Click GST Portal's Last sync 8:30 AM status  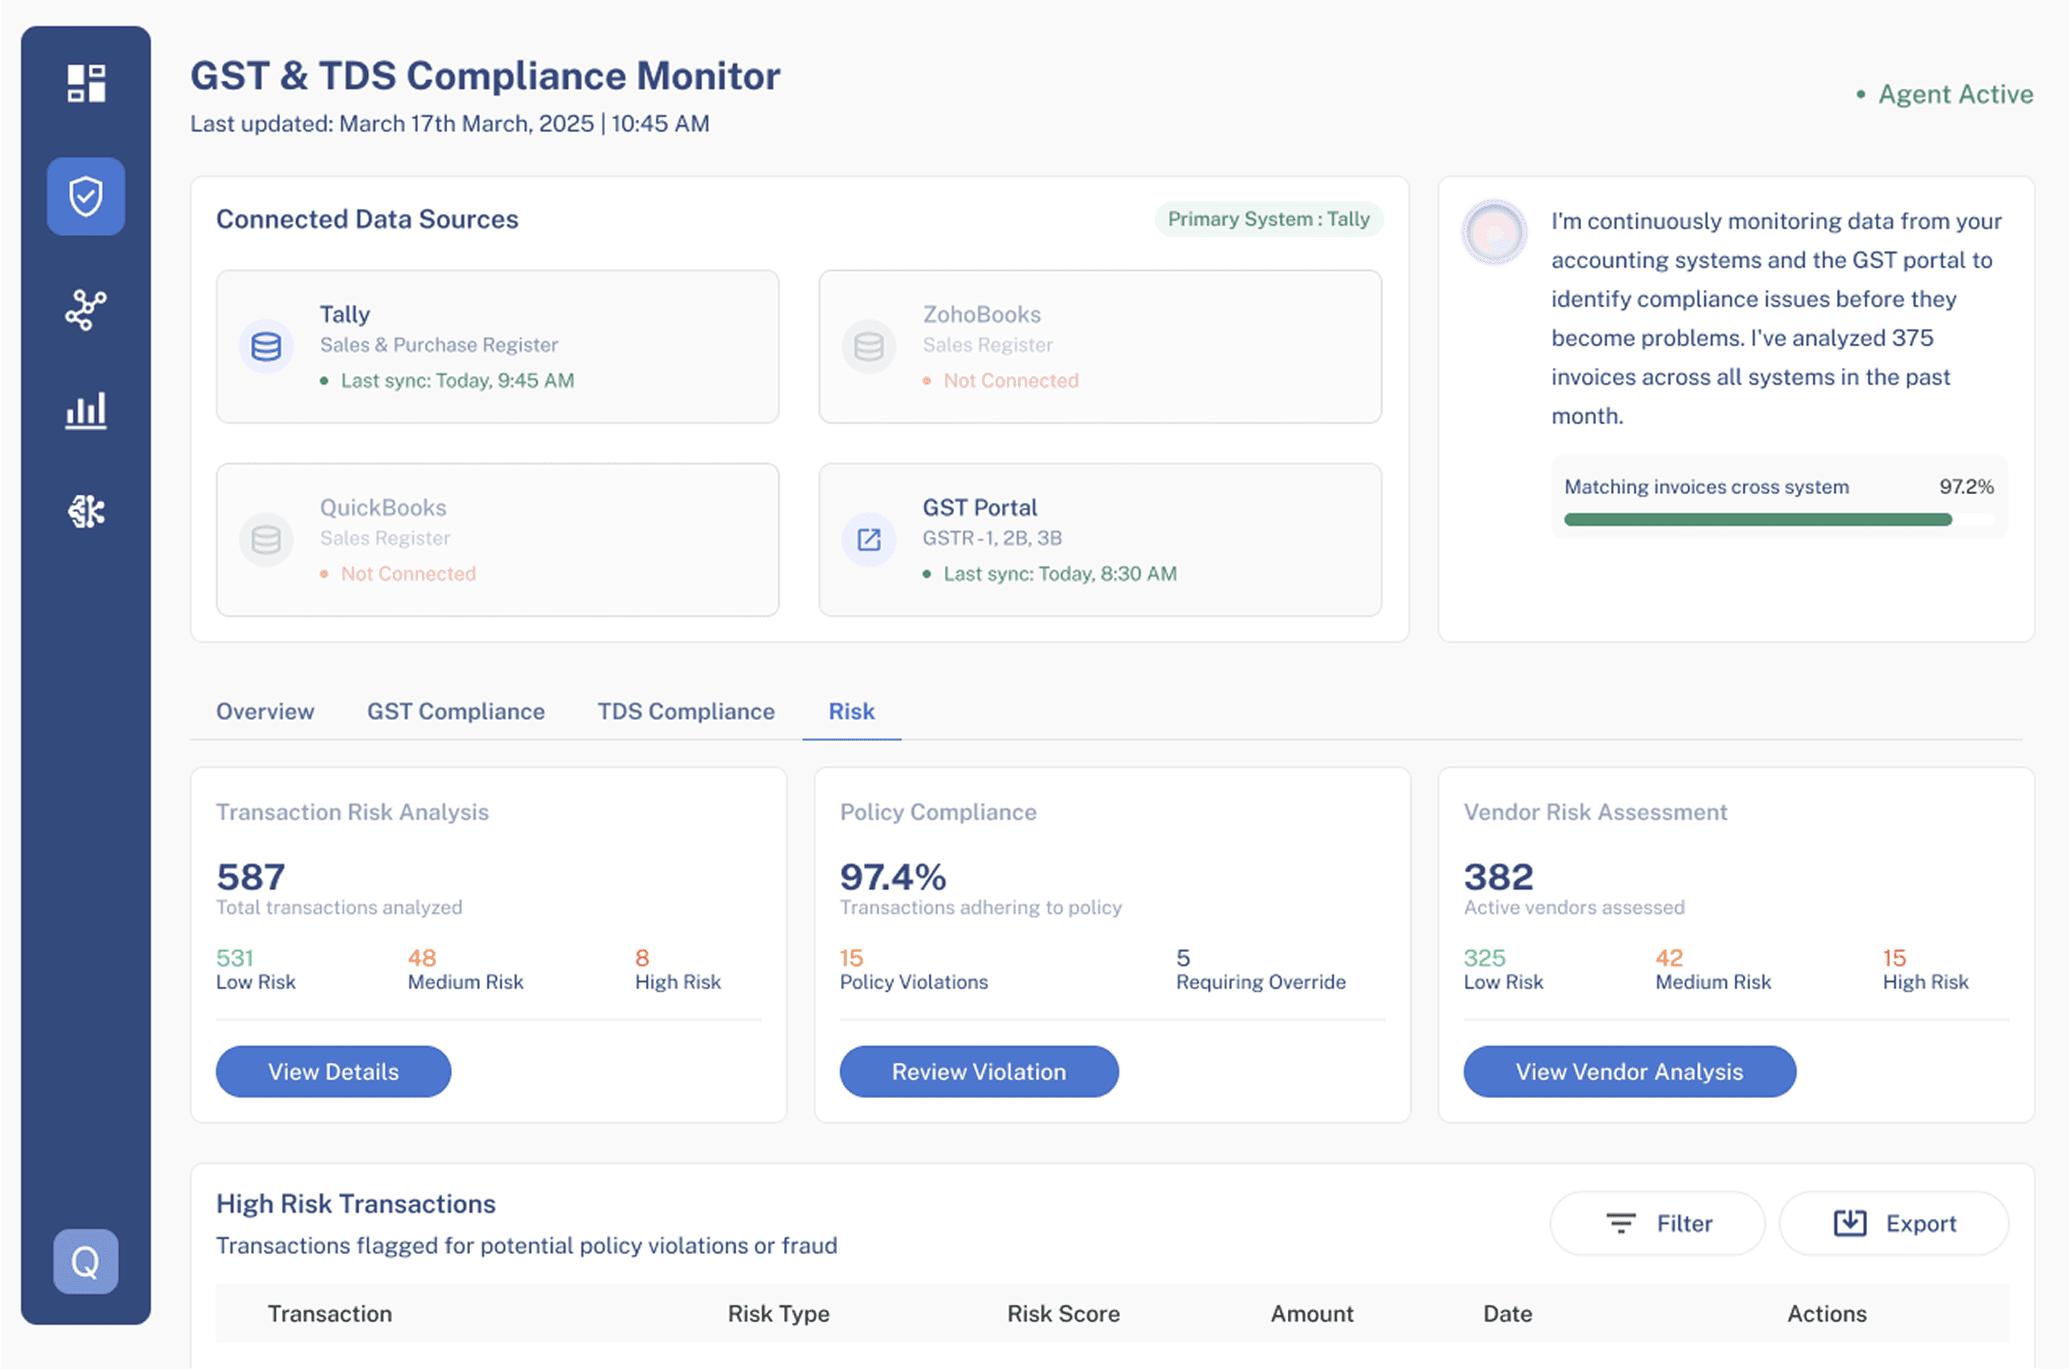[1050, 574]
